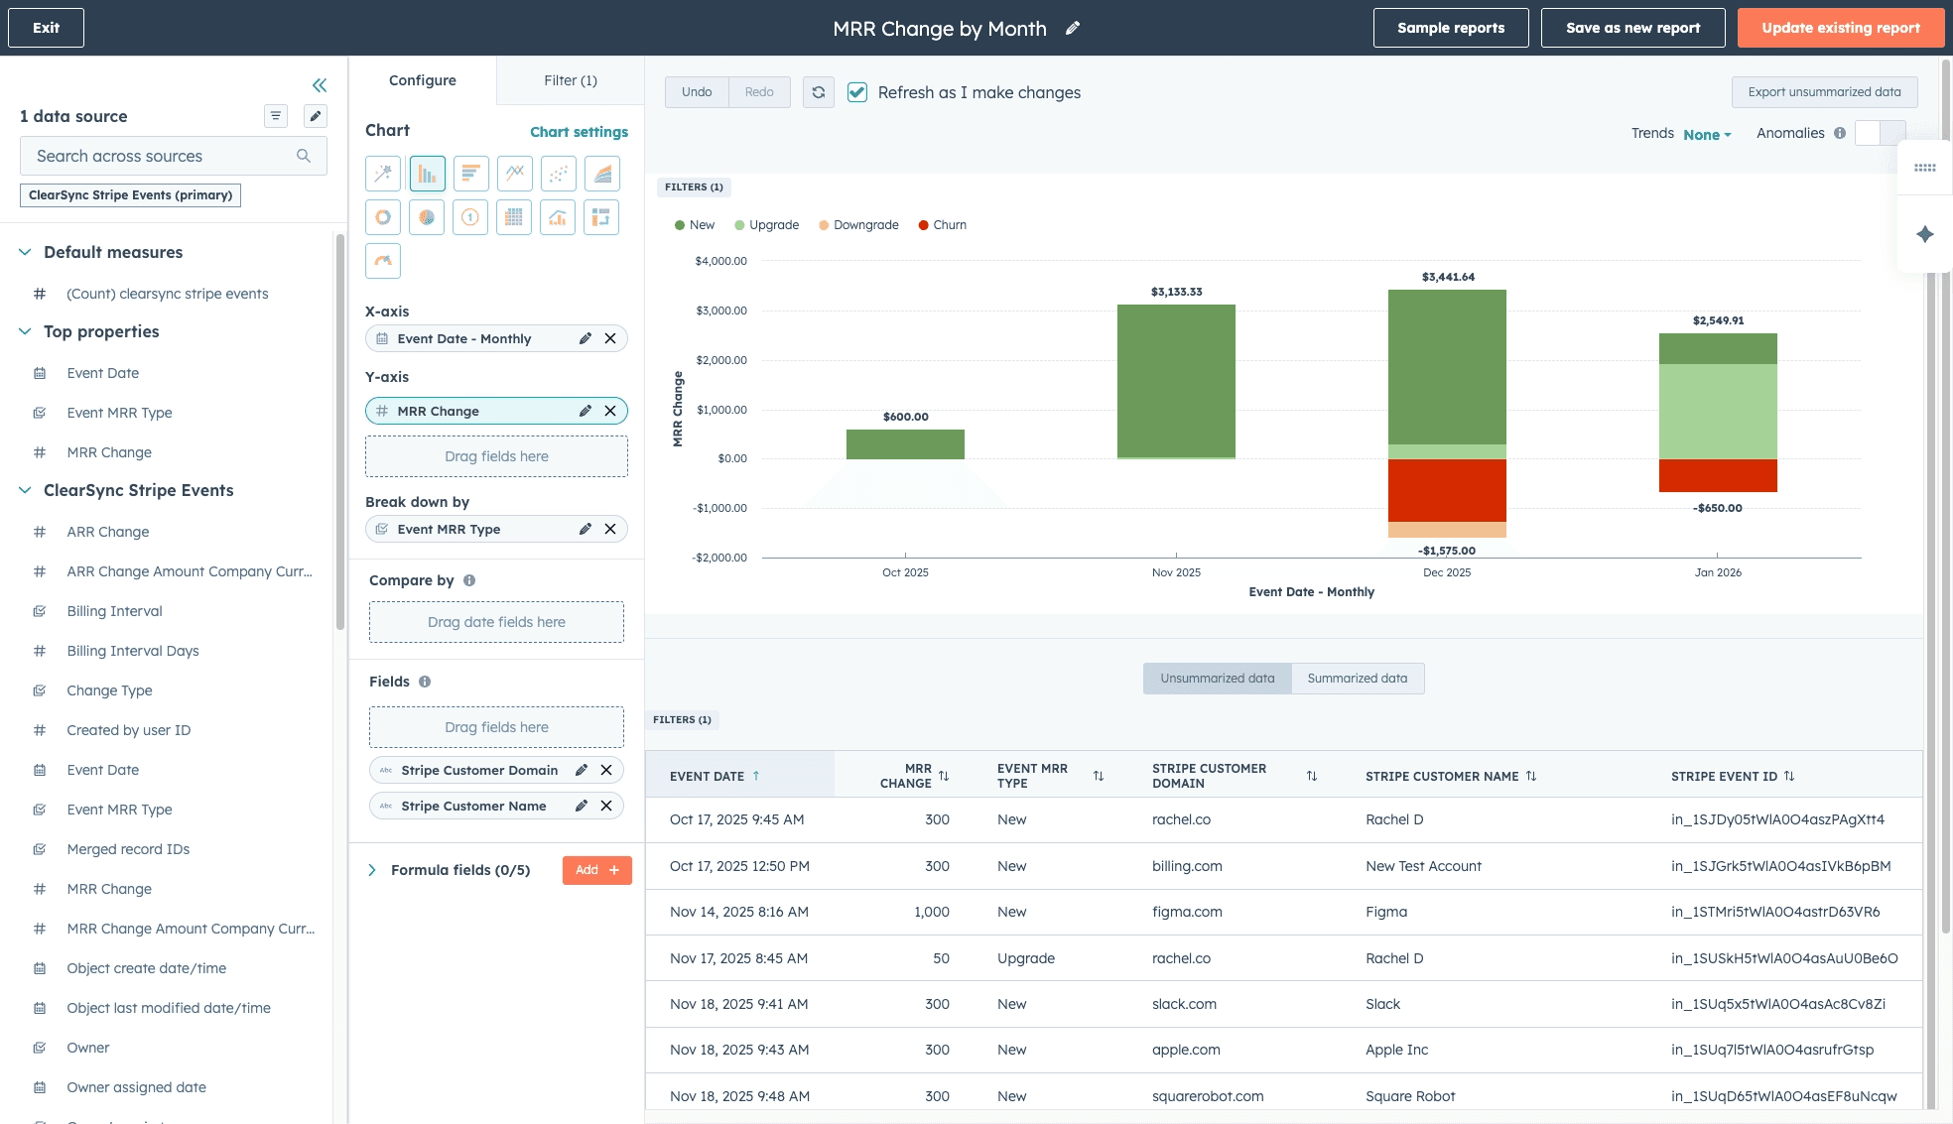The height and width of the screenshot is (1124, 1953).
Task: Select the pie chart type
Action: pos(427,217)
